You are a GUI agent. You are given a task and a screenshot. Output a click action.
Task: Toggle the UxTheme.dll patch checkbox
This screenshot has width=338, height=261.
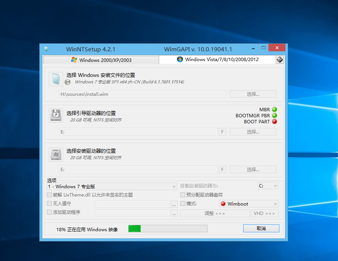tap(50, 195)
